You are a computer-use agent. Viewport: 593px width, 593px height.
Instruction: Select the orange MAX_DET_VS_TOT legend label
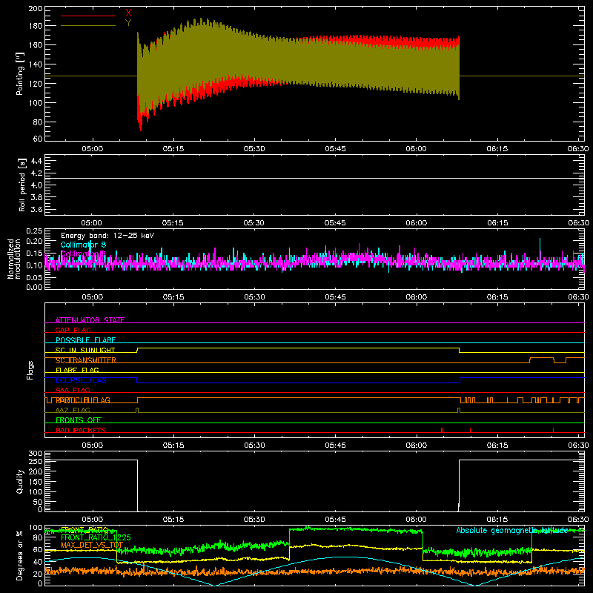(92, 545)
